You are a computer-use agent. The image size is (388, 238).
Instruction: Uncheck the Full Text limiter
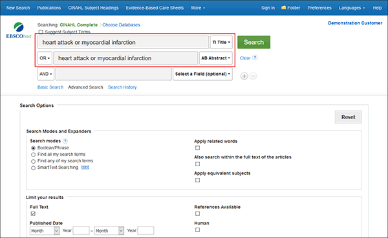click(33, 213)
